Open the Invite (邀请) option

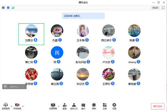click(64, 106)
